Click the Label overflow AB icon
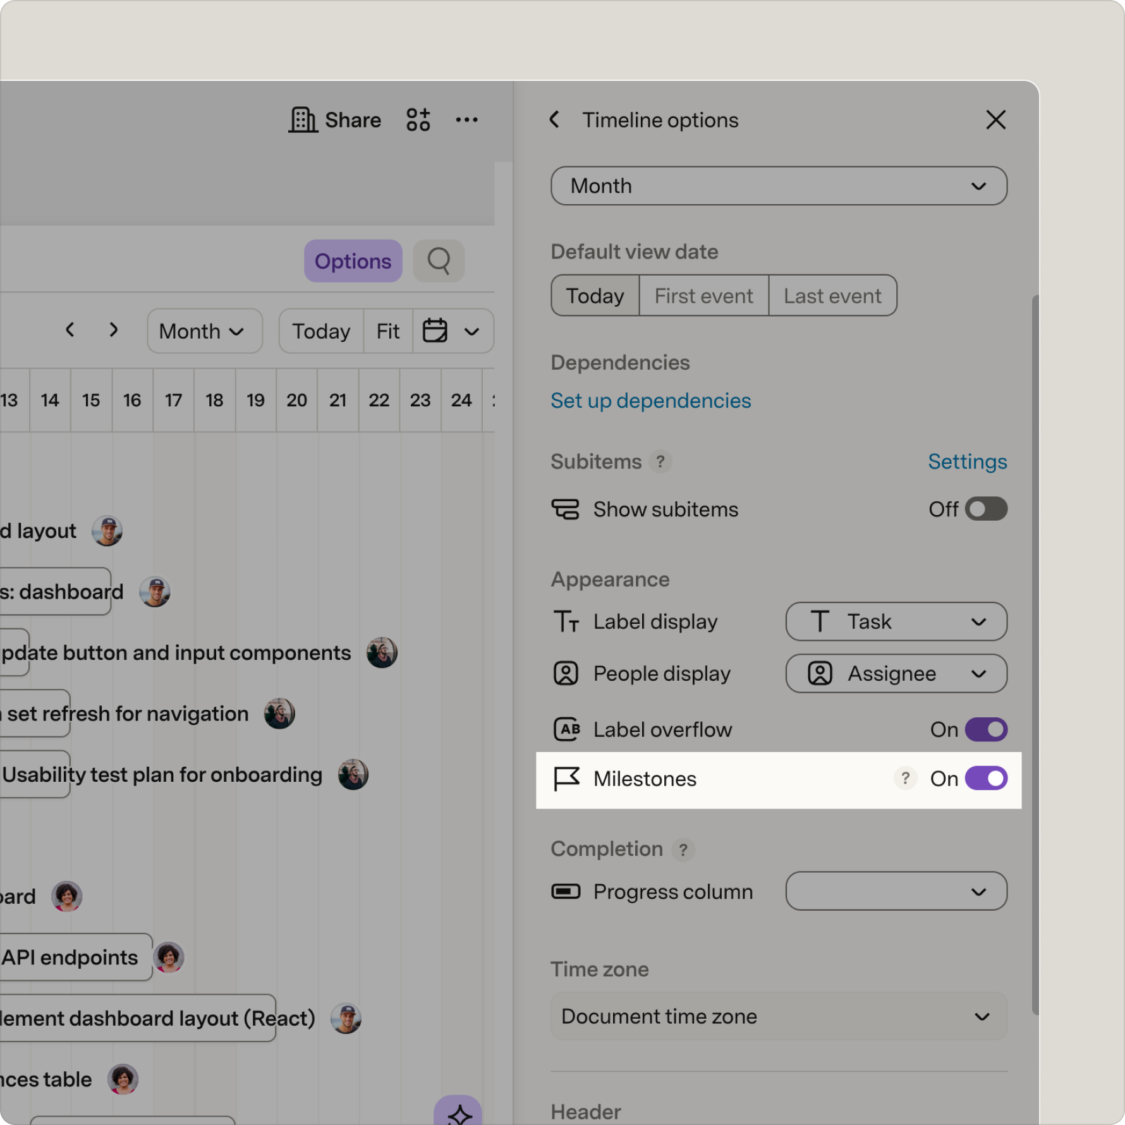The width and height of the screenshot is (1125, 1125). tap(566, 729)
